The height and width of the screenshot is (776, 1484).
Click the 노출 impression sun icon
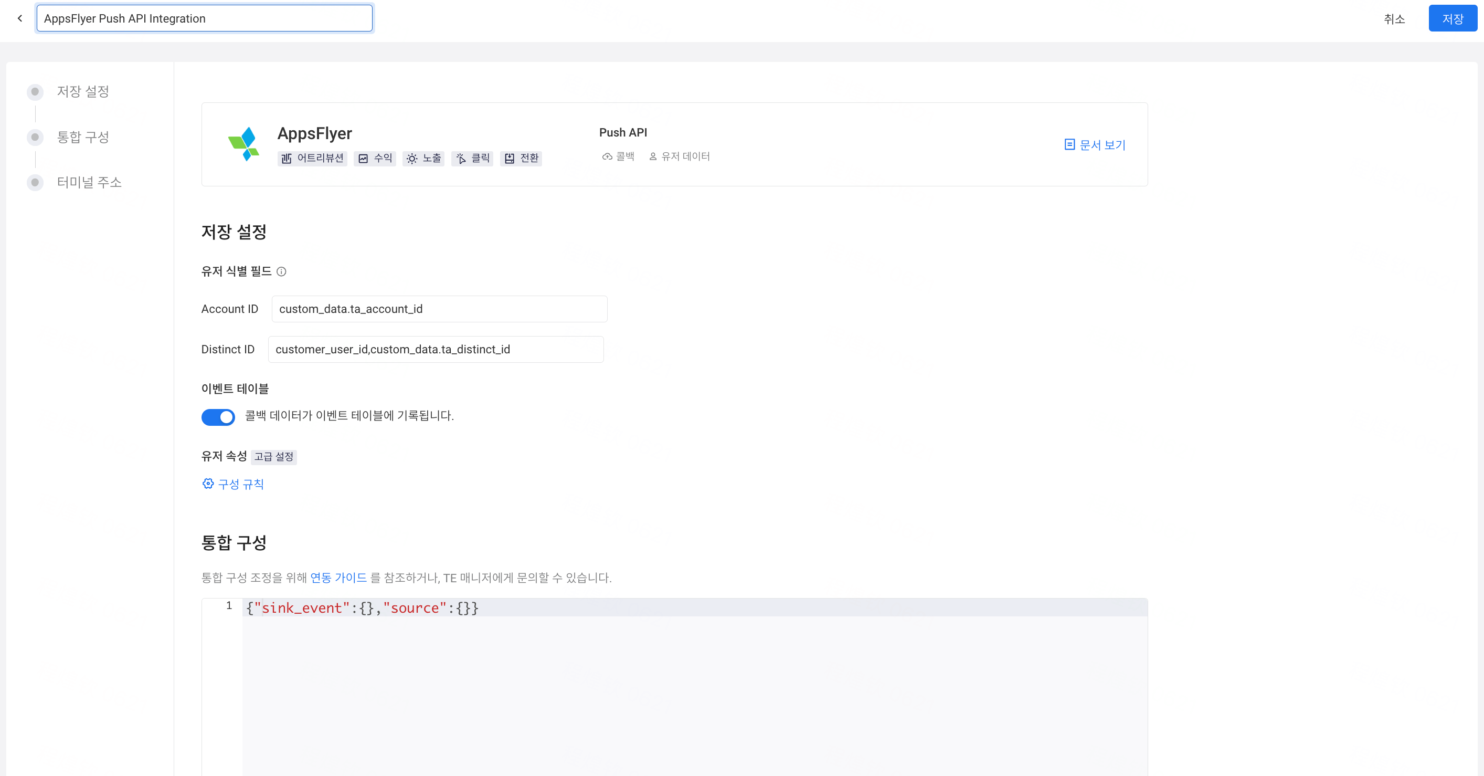pos(412,159)
